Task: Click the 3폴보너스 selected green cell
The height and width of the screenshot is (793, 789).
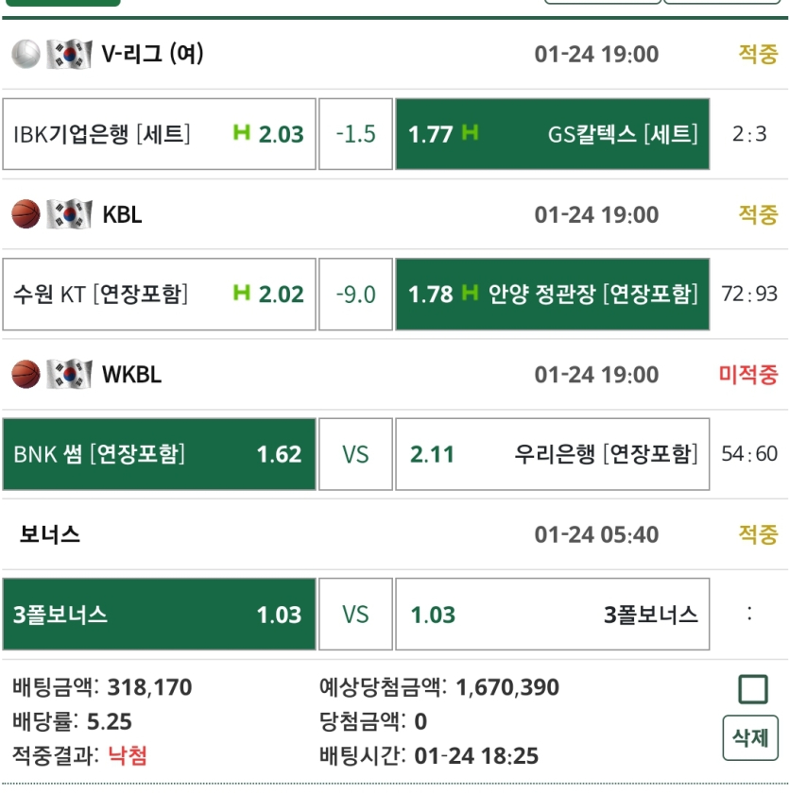Action: [159, 615]
